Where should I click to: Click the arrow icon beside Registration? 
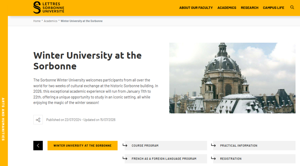213,159
